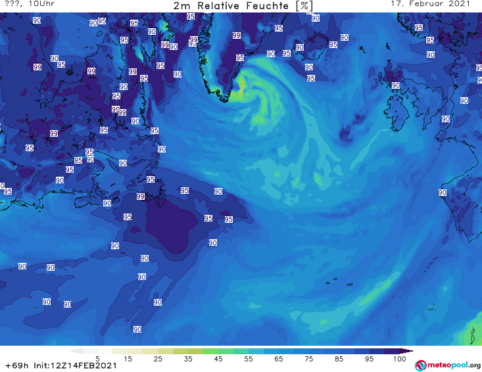The image size is (482, 372).
Task: Click the 90 contour label on the Iberian coast
Action: 443,193
